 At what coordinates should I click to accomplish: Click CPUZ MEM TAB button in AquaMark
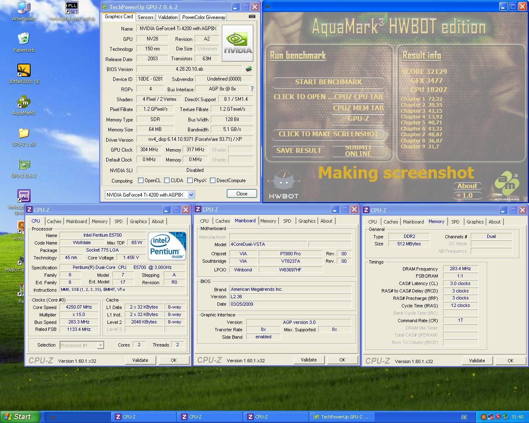(x=358, y=108)
